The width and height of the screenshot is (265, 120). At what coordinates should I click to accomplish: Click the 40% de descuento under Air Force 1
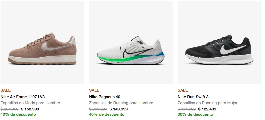click(x=18, y=114)
